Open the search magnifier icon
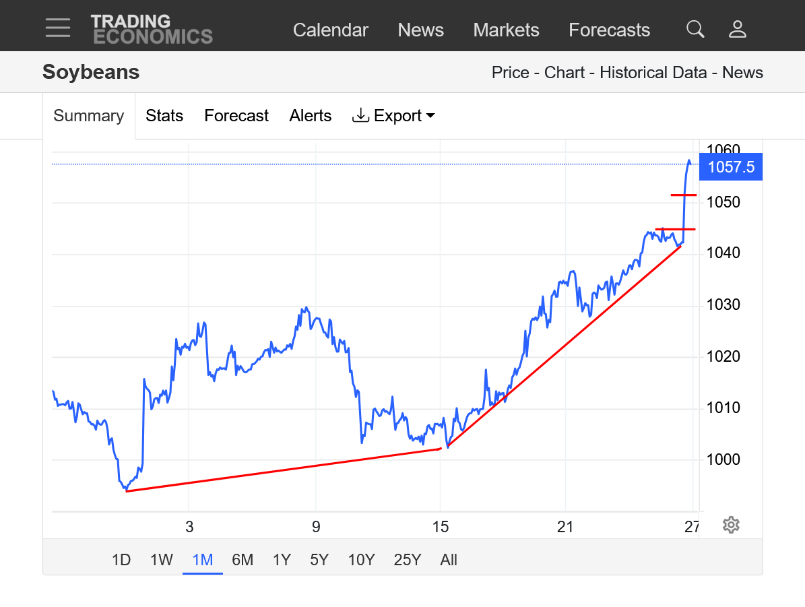The height and width of the screenshot is (607, 805). [695, 29]
